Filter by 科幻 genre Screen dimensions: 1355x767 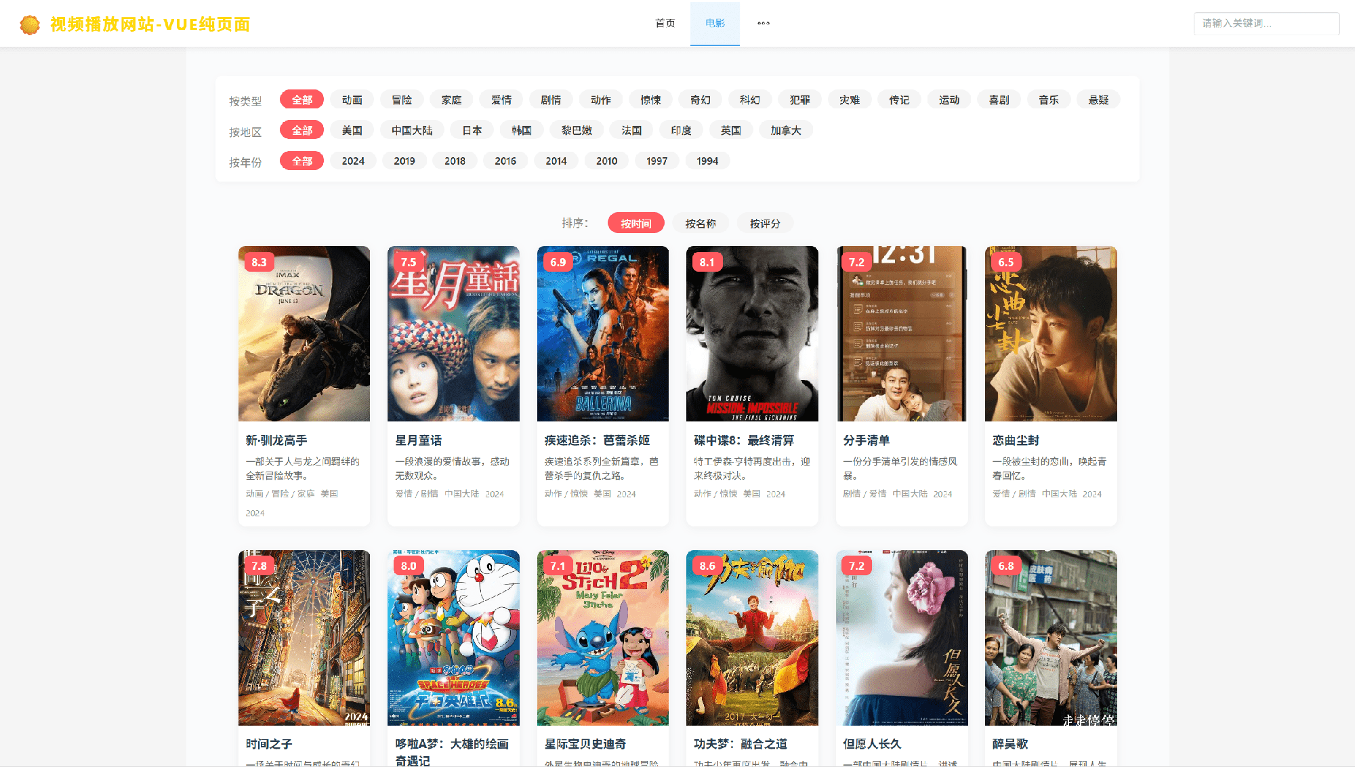[750, 100]
